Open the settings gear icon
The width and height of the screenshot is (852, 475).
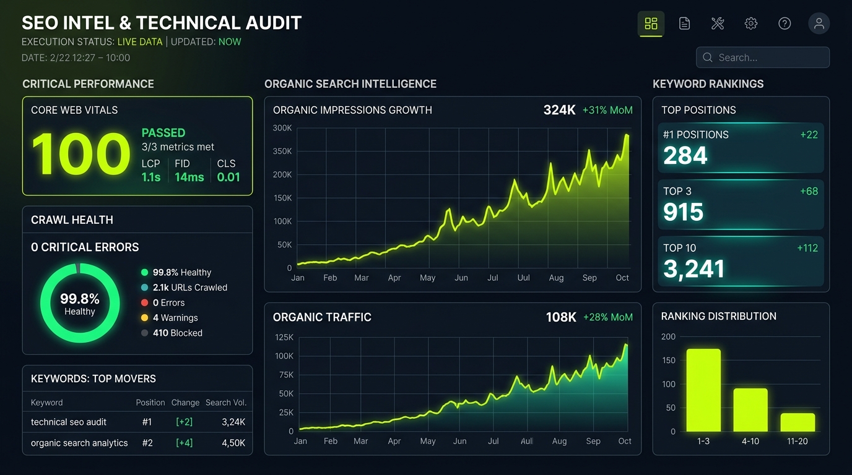[751, 24]
